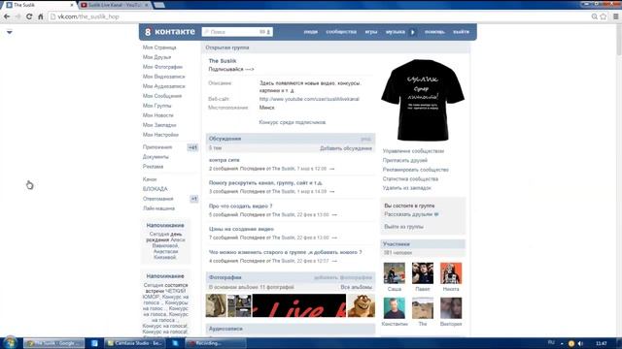
Task: Click the arrow next to контра сита last message
Action: click(332, 169)
